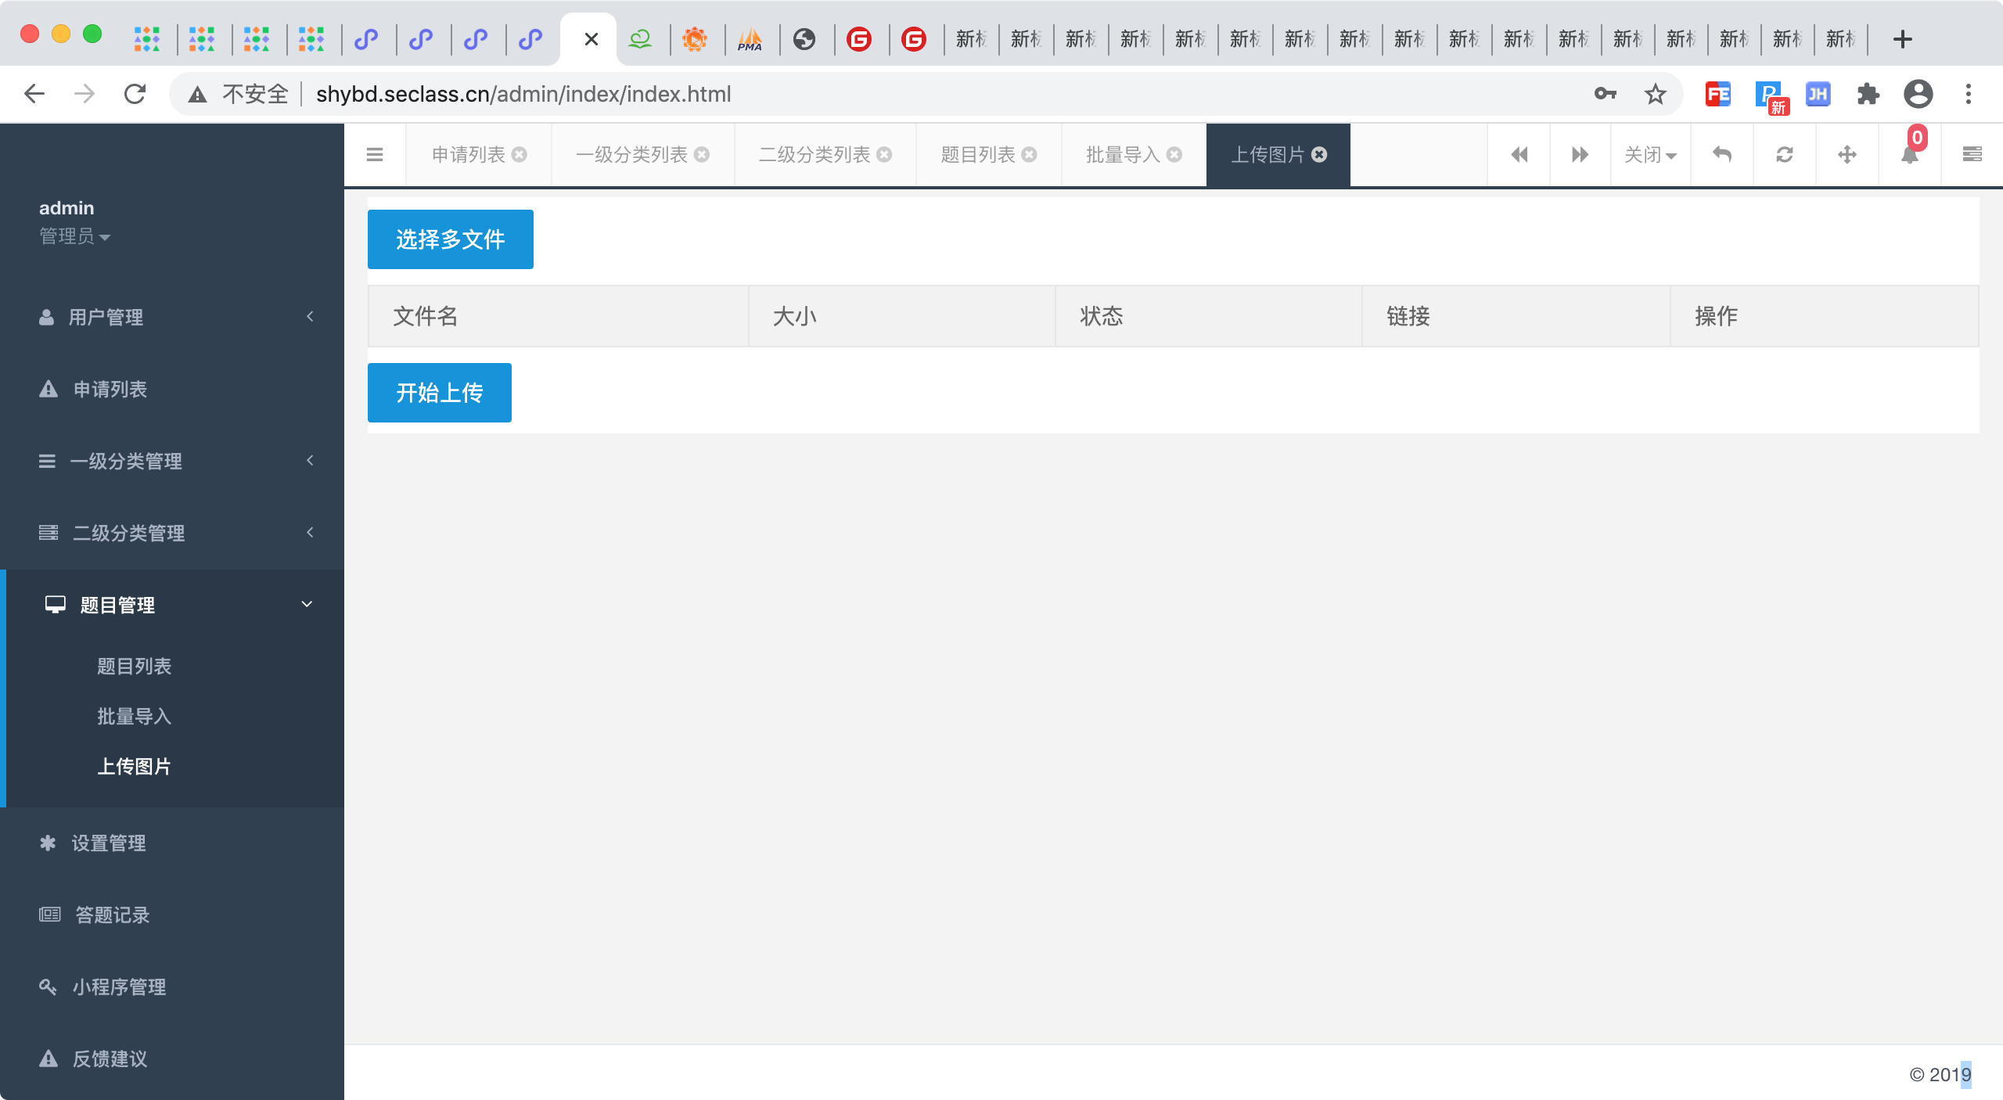This screenshot has width=2003, height=1100.
Task: Open the 管理员 role dropdown under admin
Action: point(75,236)
